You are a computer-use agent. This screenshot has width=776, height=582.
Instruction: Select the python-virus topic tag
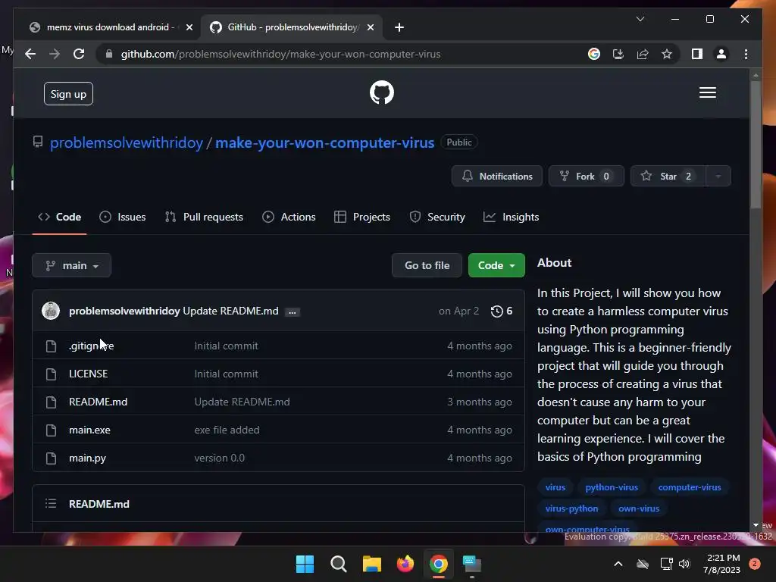tap(612, 487)
